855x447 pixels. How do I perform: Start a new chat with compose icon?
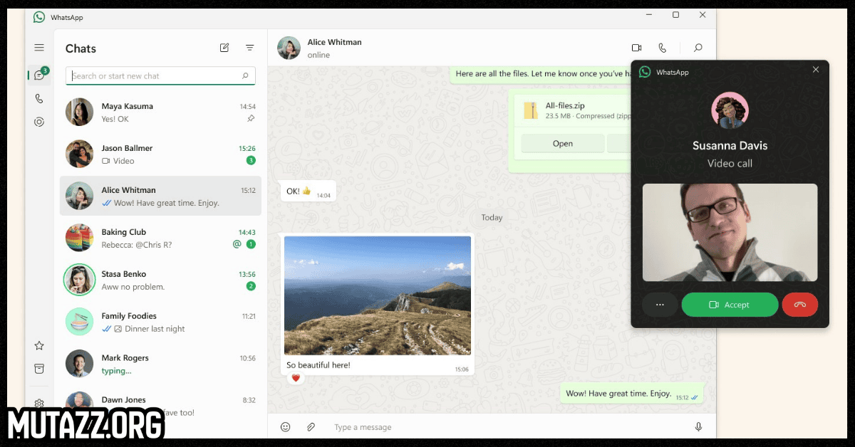pyautogui.click(x=224, y=48)
